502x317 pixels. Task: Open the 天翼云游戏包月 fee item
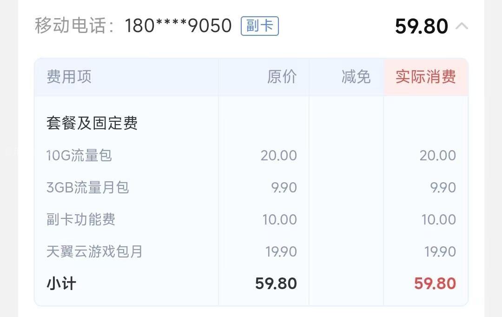(x=94, y=251)
